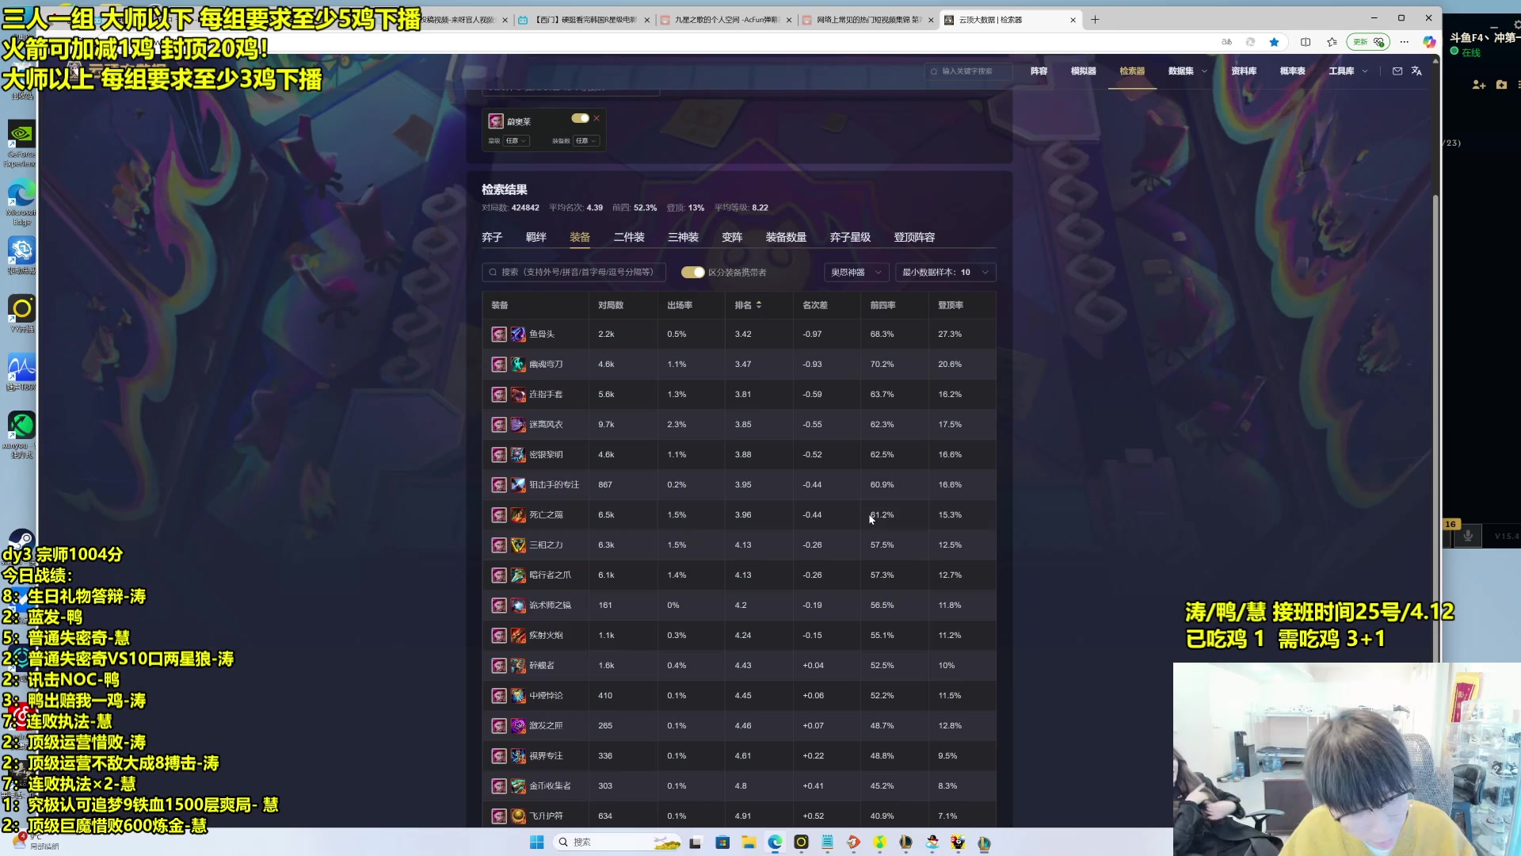The image size is (1521, 856).
Task: Sort table by 登顶率 column header
Action: pyautogui.click(x=951, y=305)
